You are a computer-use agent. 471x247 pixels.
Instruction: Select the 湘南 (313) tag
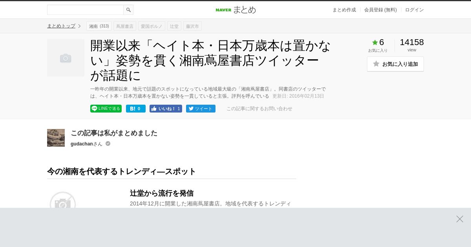tap(99, 26)
